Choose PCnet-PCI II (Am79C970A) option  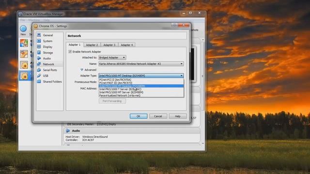tap(141, 80)
